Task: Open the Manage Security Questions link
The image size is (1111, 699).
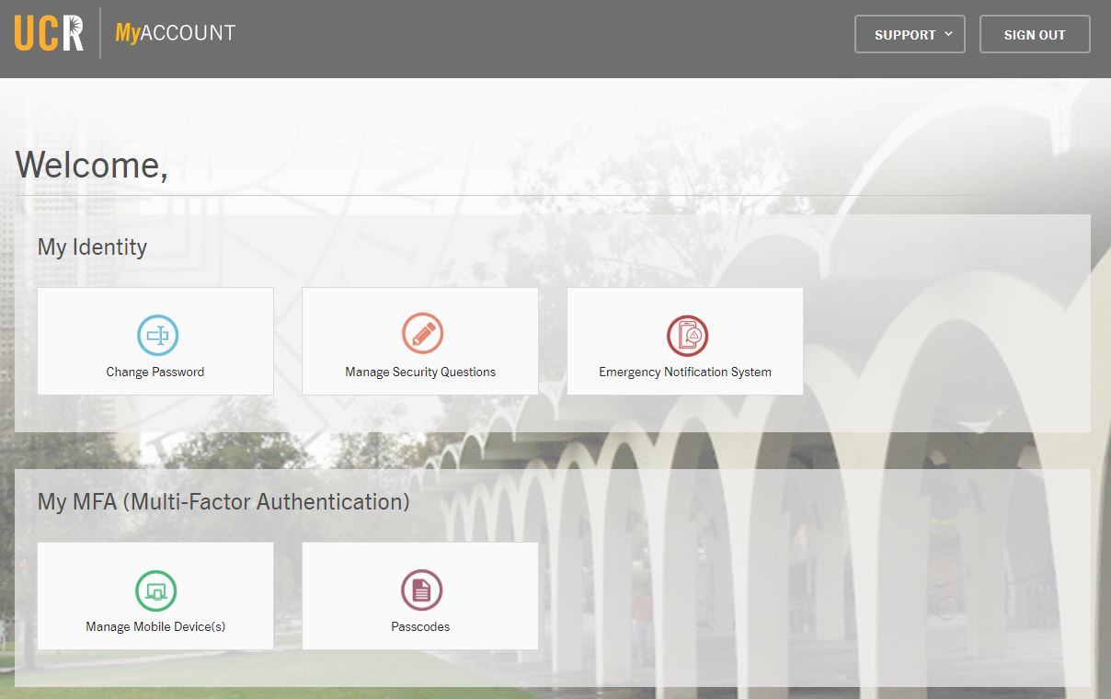Action: tap(420, 372)
